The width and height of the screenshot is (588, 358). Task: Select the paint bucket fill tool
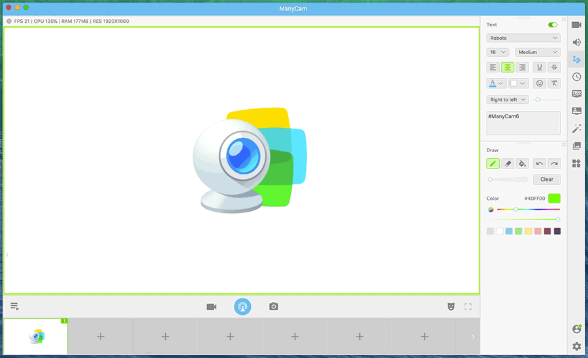522,163
